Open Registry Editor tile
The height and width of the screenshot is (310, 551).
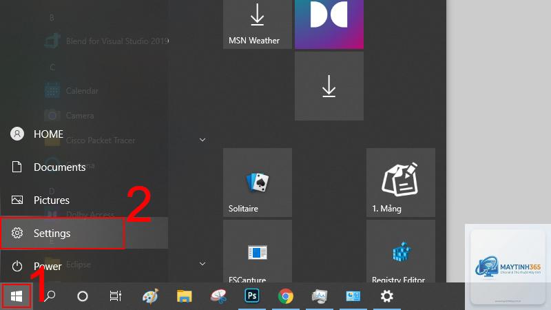[x=401, y=251]
